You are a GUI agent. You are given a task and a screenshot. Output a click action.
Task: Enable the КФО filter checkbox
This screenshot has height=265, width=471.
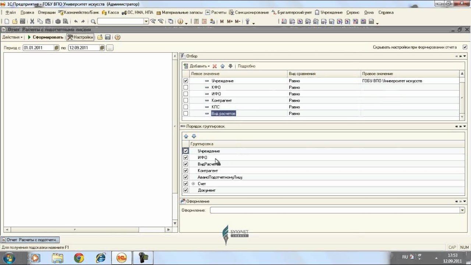[185, 87]
